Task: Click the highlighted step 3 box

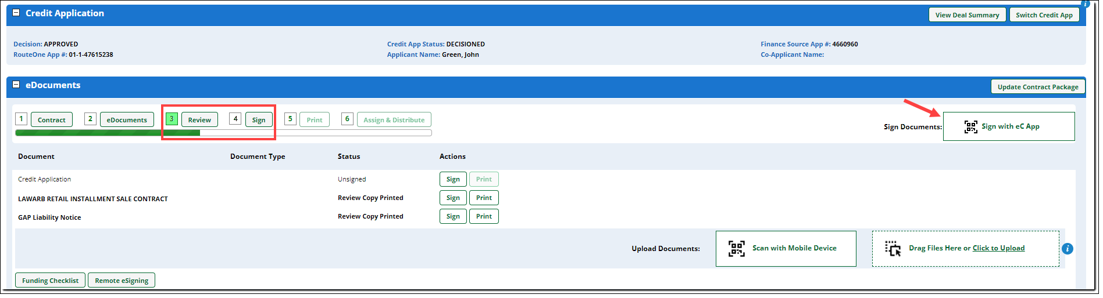Action: (172, 119)
